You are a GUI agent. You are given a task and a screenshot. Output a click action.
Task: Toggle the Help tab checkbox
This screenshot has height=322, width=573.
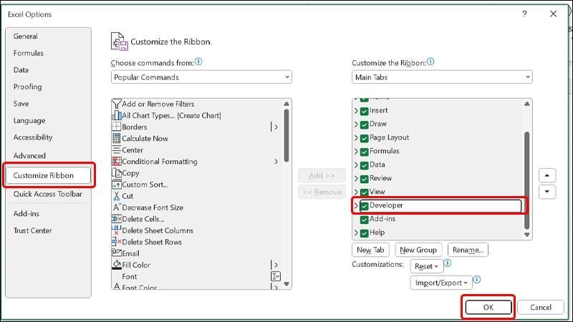365,233
